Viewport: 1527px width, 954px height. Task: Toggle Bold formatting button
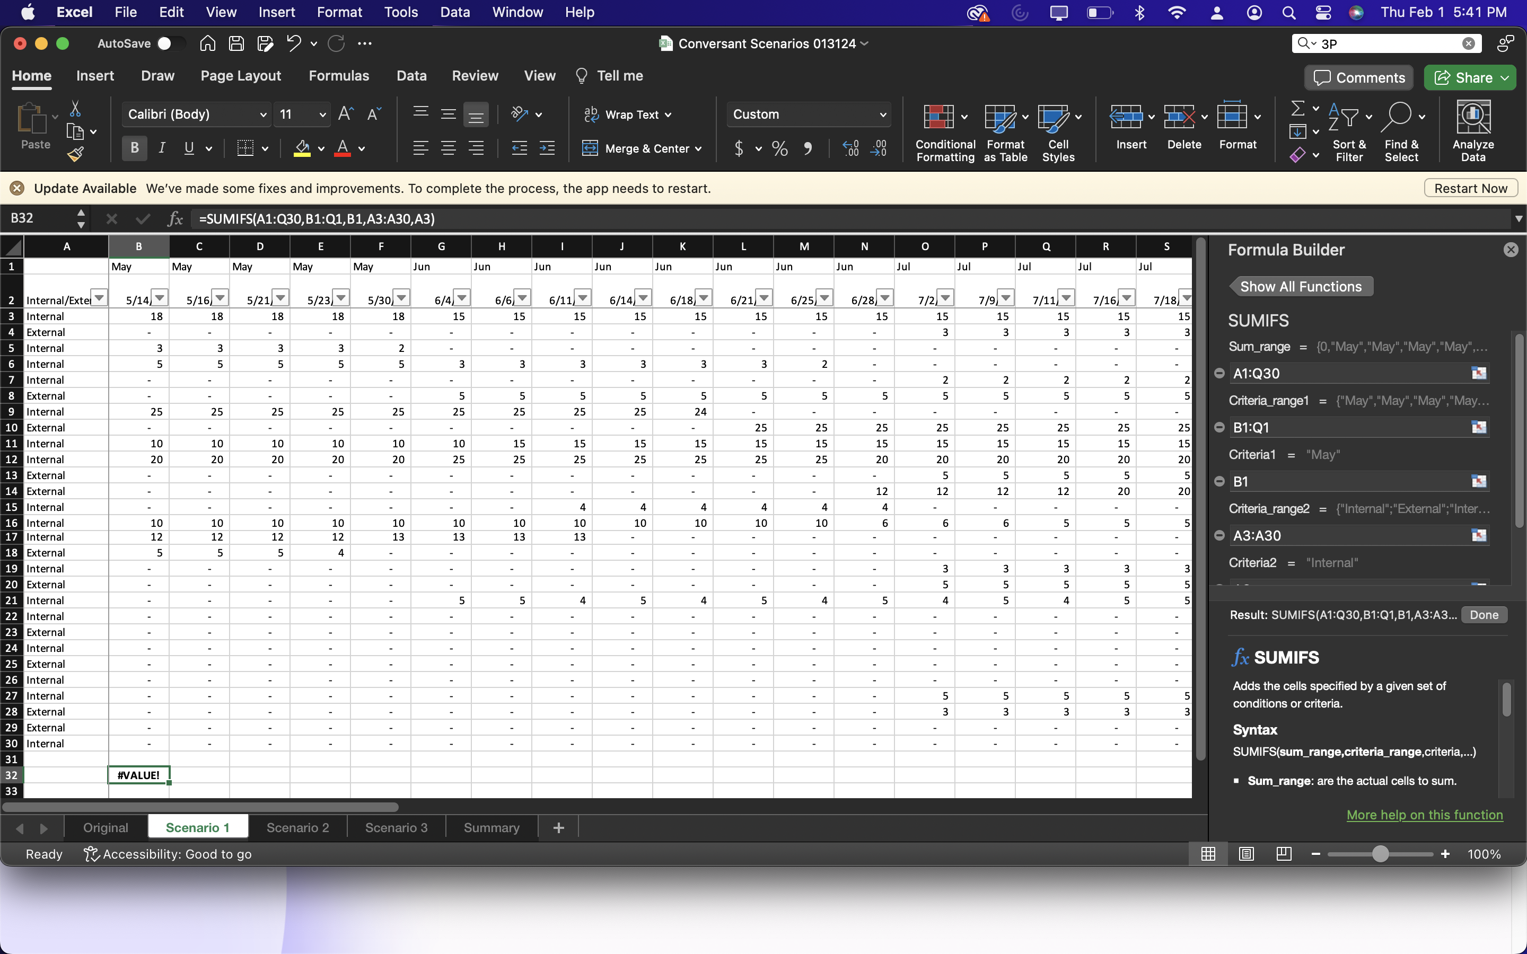pos(134,148)
